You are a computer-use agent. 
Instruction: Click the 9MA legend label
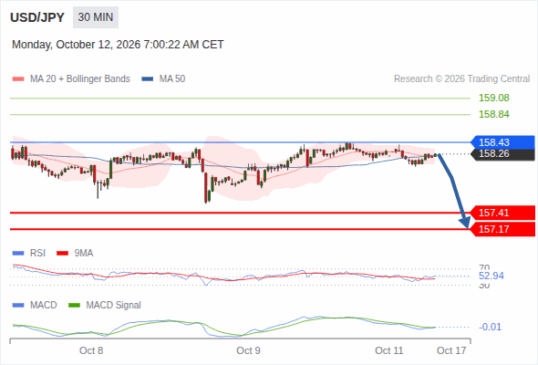click(x=84, y=254)
